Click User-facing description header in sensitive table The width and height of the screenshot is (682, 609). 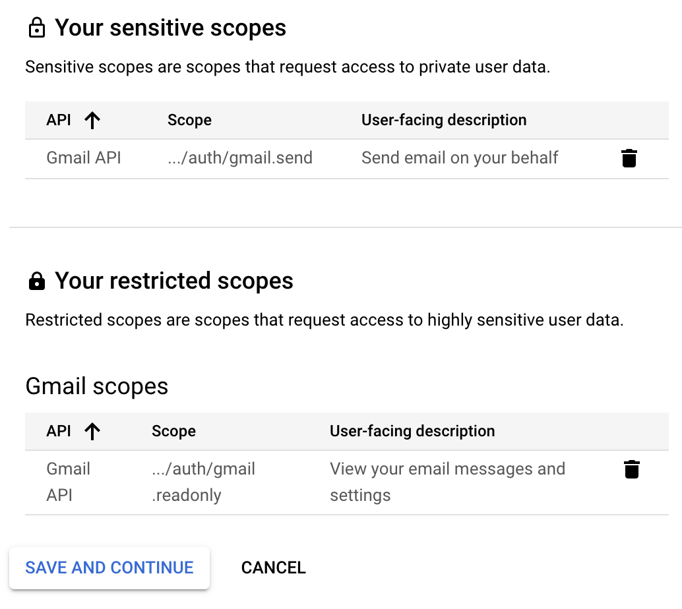tap(444, 120)
